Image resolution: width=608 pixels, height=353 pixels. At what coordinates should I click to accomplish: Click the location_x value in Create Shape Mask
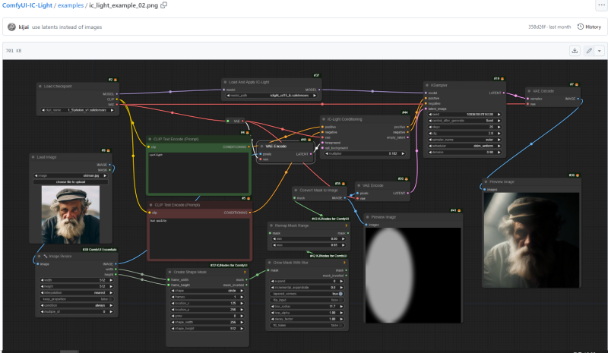click(207, 303)
